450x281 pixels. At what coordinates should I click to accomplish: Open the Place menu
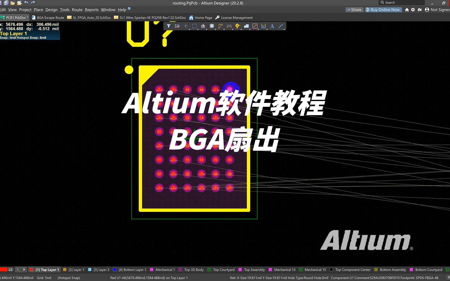click(39, 10)
